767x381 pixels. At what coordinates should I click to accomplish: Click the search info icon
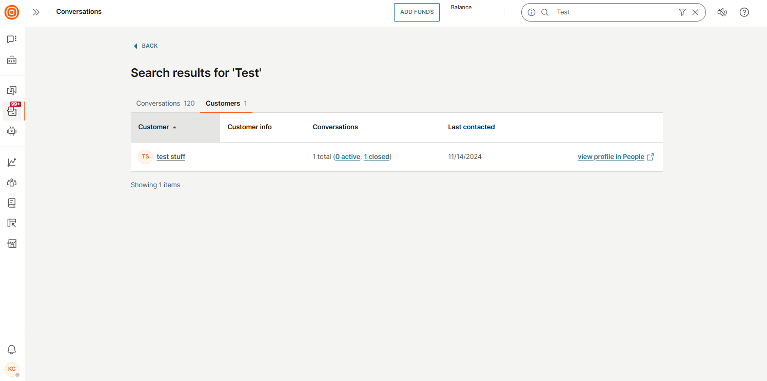click(532, 12)
